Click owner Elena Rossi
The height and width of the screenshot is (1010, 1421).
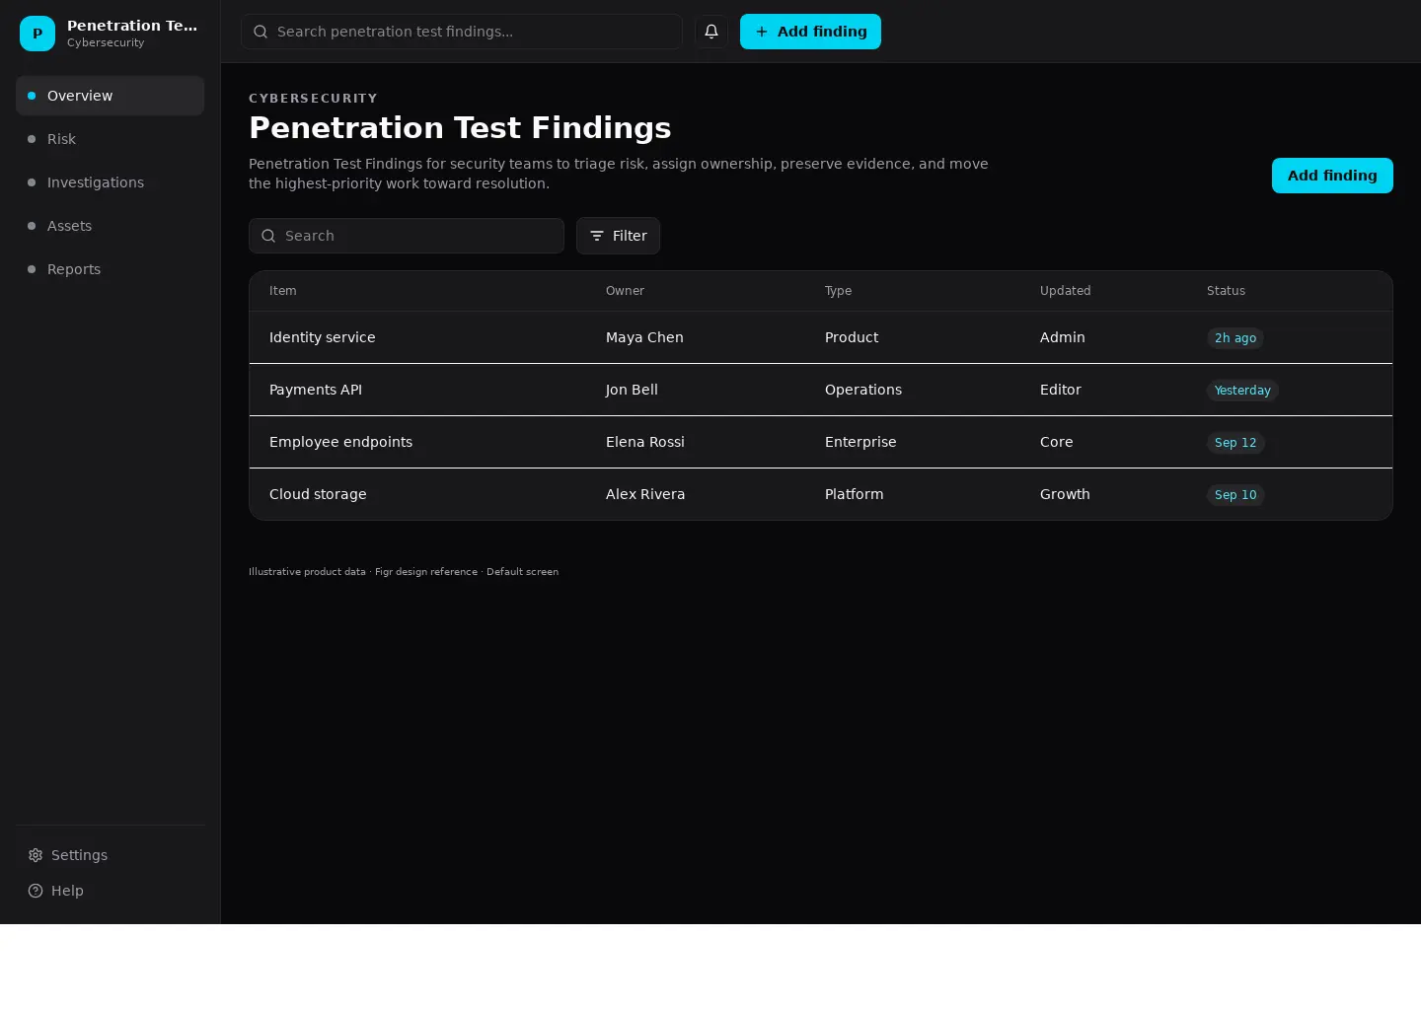click(x=645, y=442)
